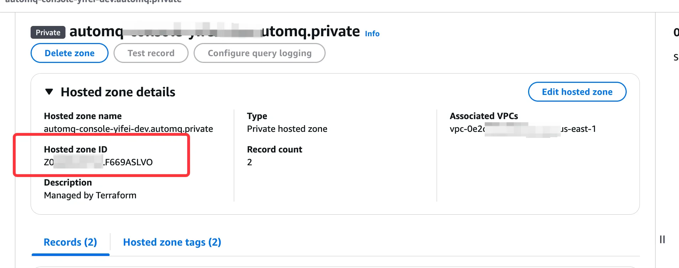Click the Test record button

point(151,53)
